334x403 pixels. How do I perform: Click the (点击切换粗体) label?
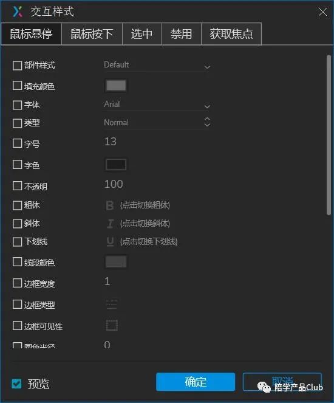pos(145,205)
